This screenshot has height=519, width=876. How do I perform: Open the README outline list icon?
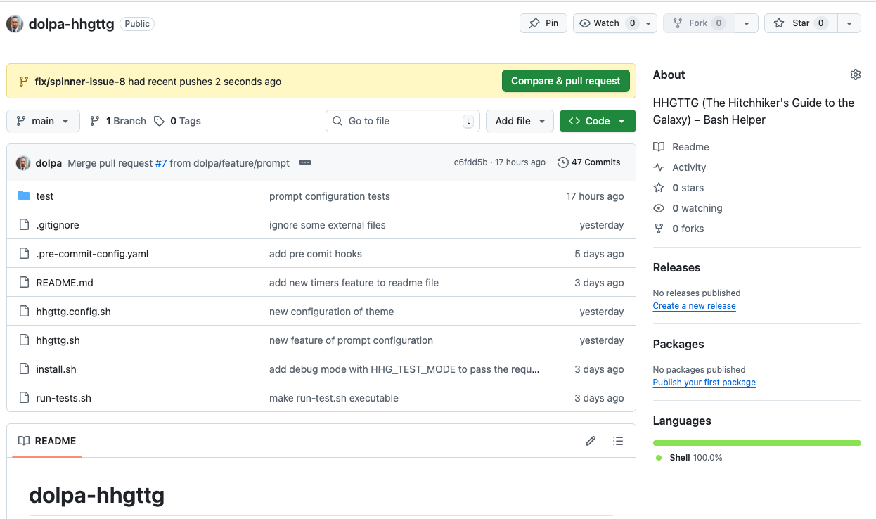[x=618, y=441]
